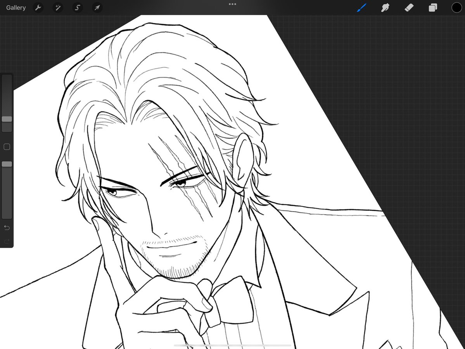The image size is (465, 349).
Task: Open the Actions wrench menu
Action: point(38,8)
